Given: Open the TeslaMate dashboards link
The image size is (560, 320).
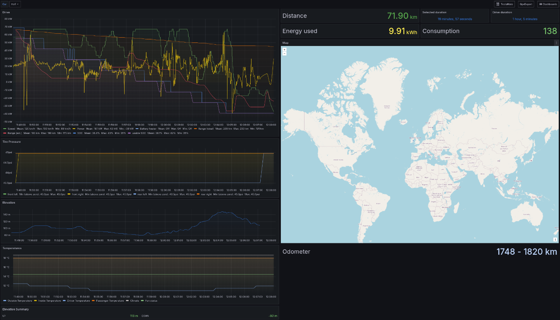Looking at the screenshot, I should [504, 4].
